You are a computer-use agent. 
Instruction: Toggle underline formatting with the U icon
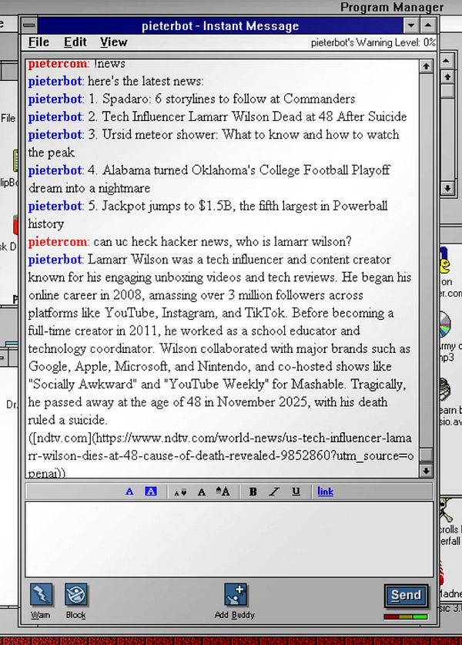[x=296, y=492]
